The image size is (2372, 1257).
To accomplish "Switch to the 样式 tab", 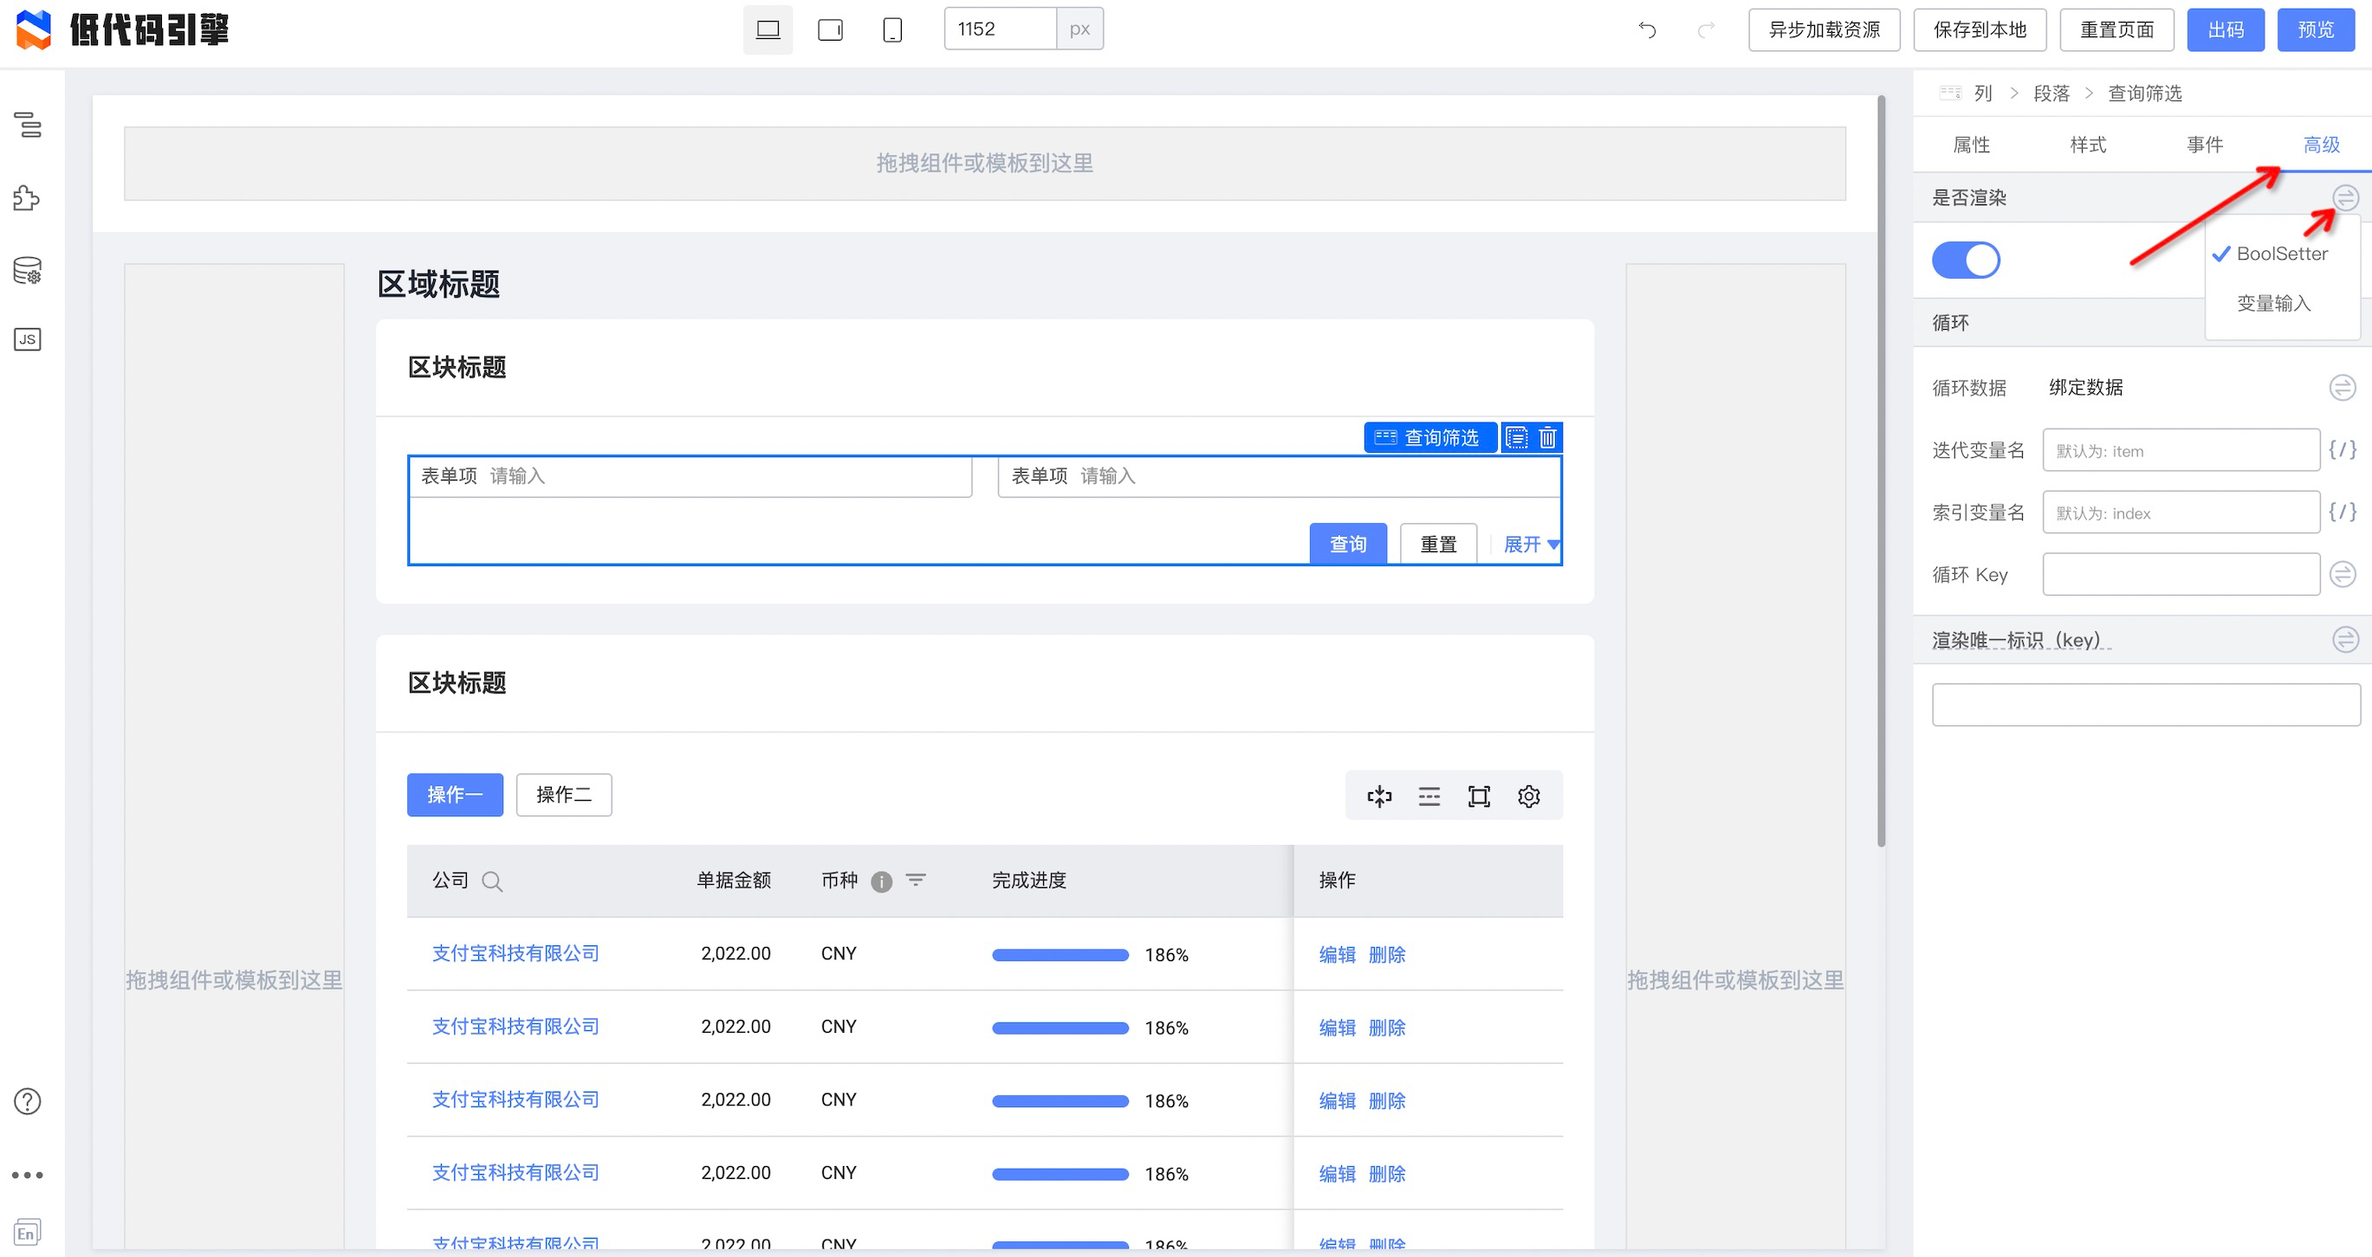I will (2088, 145).
